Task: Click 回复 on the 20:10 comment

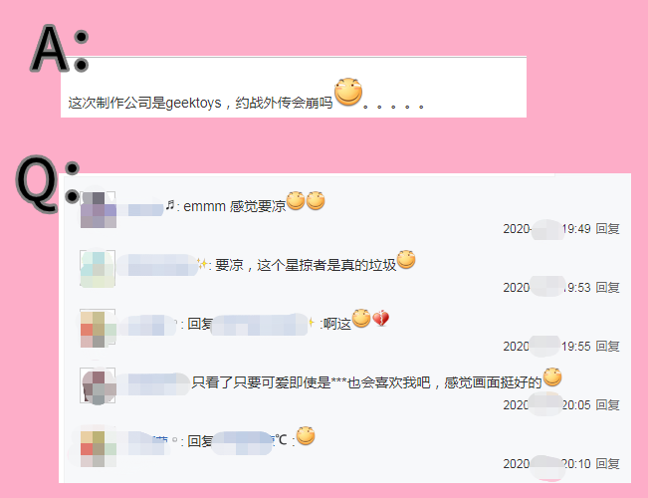Action: (x=607, y=464)
